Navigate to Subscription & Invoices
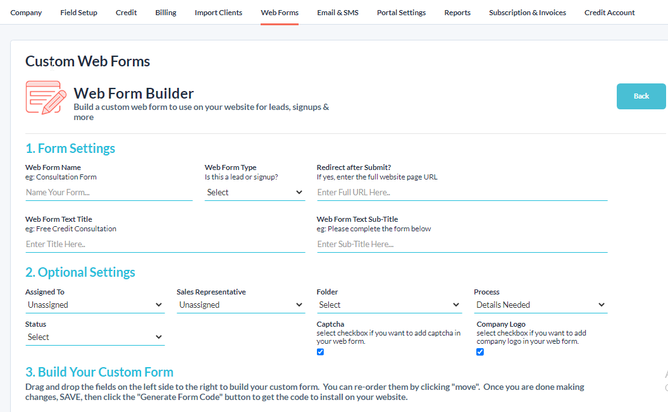The width and height of the screenshot is (668, 412). [x=527, y=12]
